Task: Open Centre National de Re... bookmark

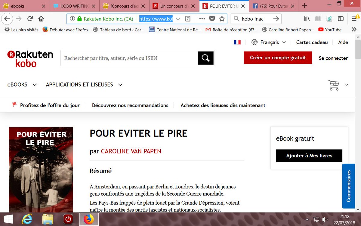Action: point(175,30)
